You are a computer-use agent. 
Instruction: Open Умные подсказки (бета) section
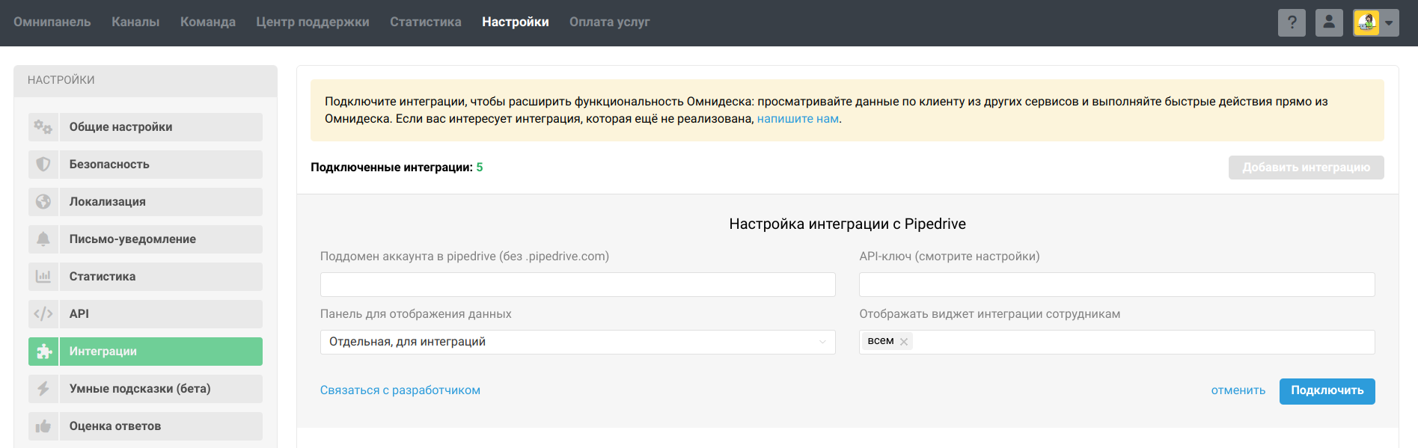145,389
